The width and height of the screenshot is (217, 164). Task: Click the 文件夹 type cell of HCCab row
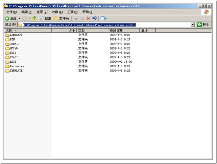tap(83, 48)
